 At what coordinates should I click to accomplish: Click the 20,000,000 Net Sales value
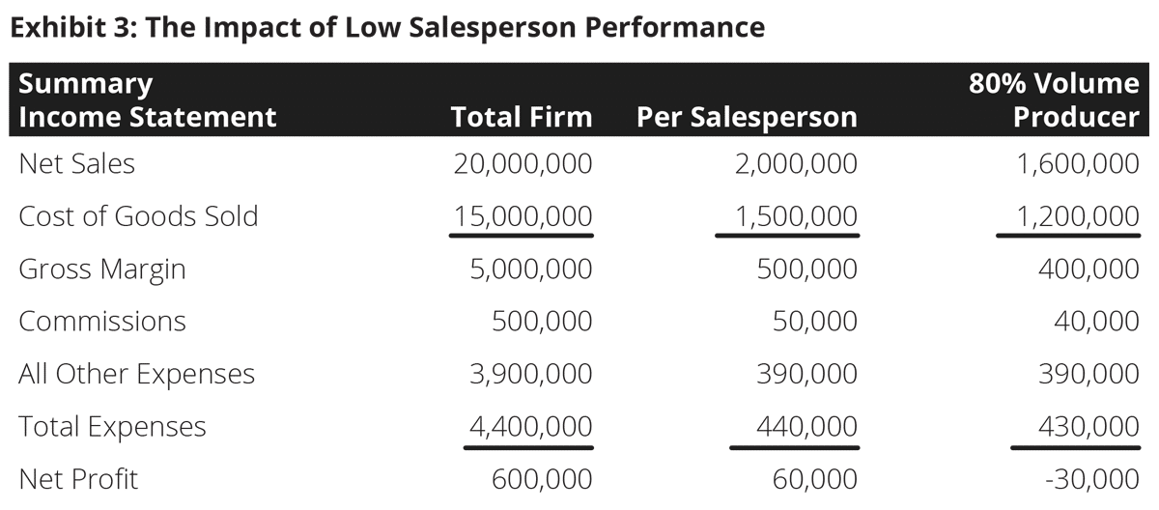pos(523,163)
